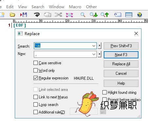Open the View menu
This screenshot has height=122, width=148.
point(23,7)
